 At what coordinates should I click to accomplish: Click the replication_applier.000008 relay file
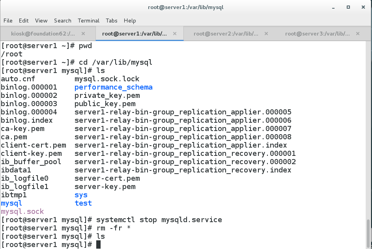point(183,137)
